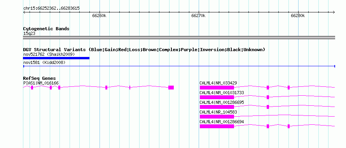
Task: Click the nsv1581 thin blue span line
Action: click(179, 66)
